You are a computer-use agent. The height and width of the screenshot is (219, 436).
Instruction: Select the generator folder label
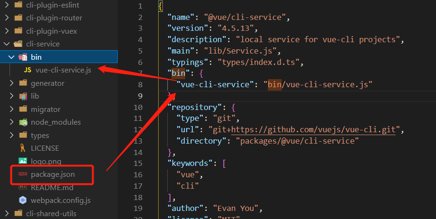47,83
